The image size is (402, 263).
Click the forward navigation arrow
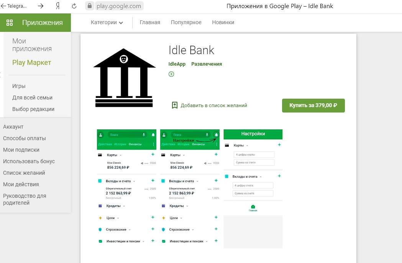pos(40,6)
